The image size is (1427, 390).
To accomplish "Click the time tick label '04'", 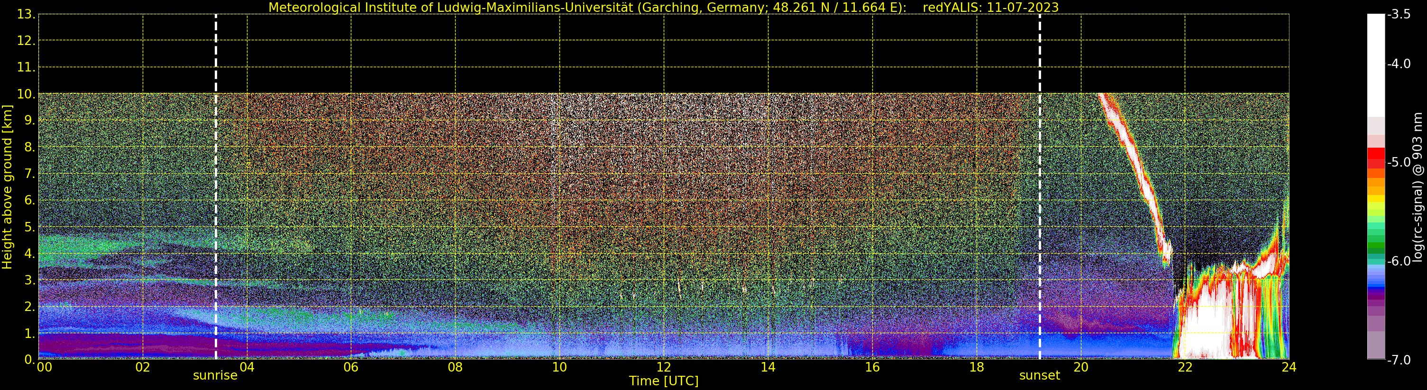I will tap(247, 367).
